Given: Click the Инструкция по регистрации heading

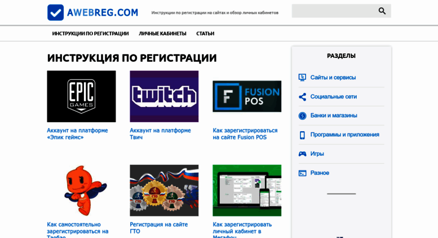Looking at the screenshot, I should click(x=132, y=59).
